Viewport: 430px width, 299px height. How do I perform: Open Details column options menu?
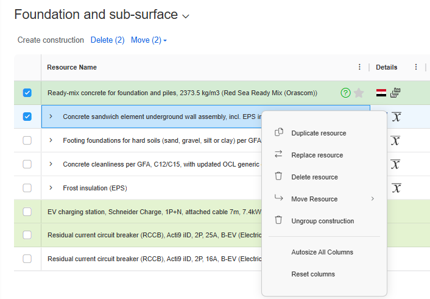tap(416, 67)
